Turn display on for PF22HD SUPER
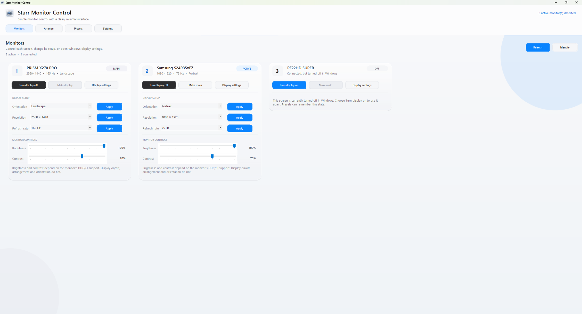The height and width of the screenshot is (314, 582). click(289, 85)
